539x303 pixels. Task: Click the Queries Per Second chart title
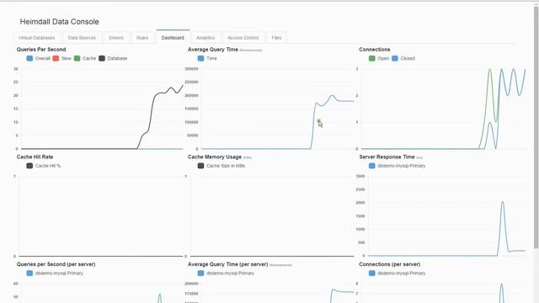41,50
